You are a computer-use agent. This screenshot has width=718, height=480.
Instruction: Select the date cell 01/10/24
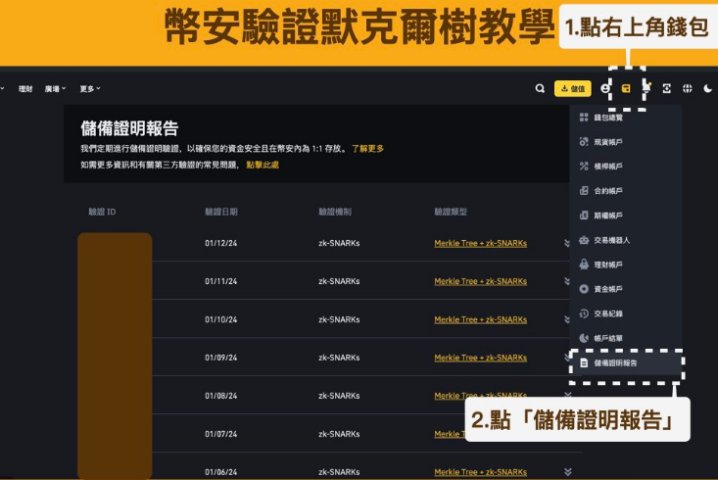221,319
